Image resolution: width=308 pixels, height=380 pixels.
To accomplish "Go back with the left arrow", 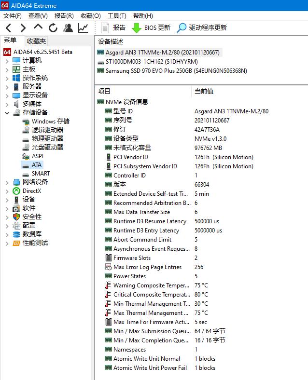I will point(8,28).
